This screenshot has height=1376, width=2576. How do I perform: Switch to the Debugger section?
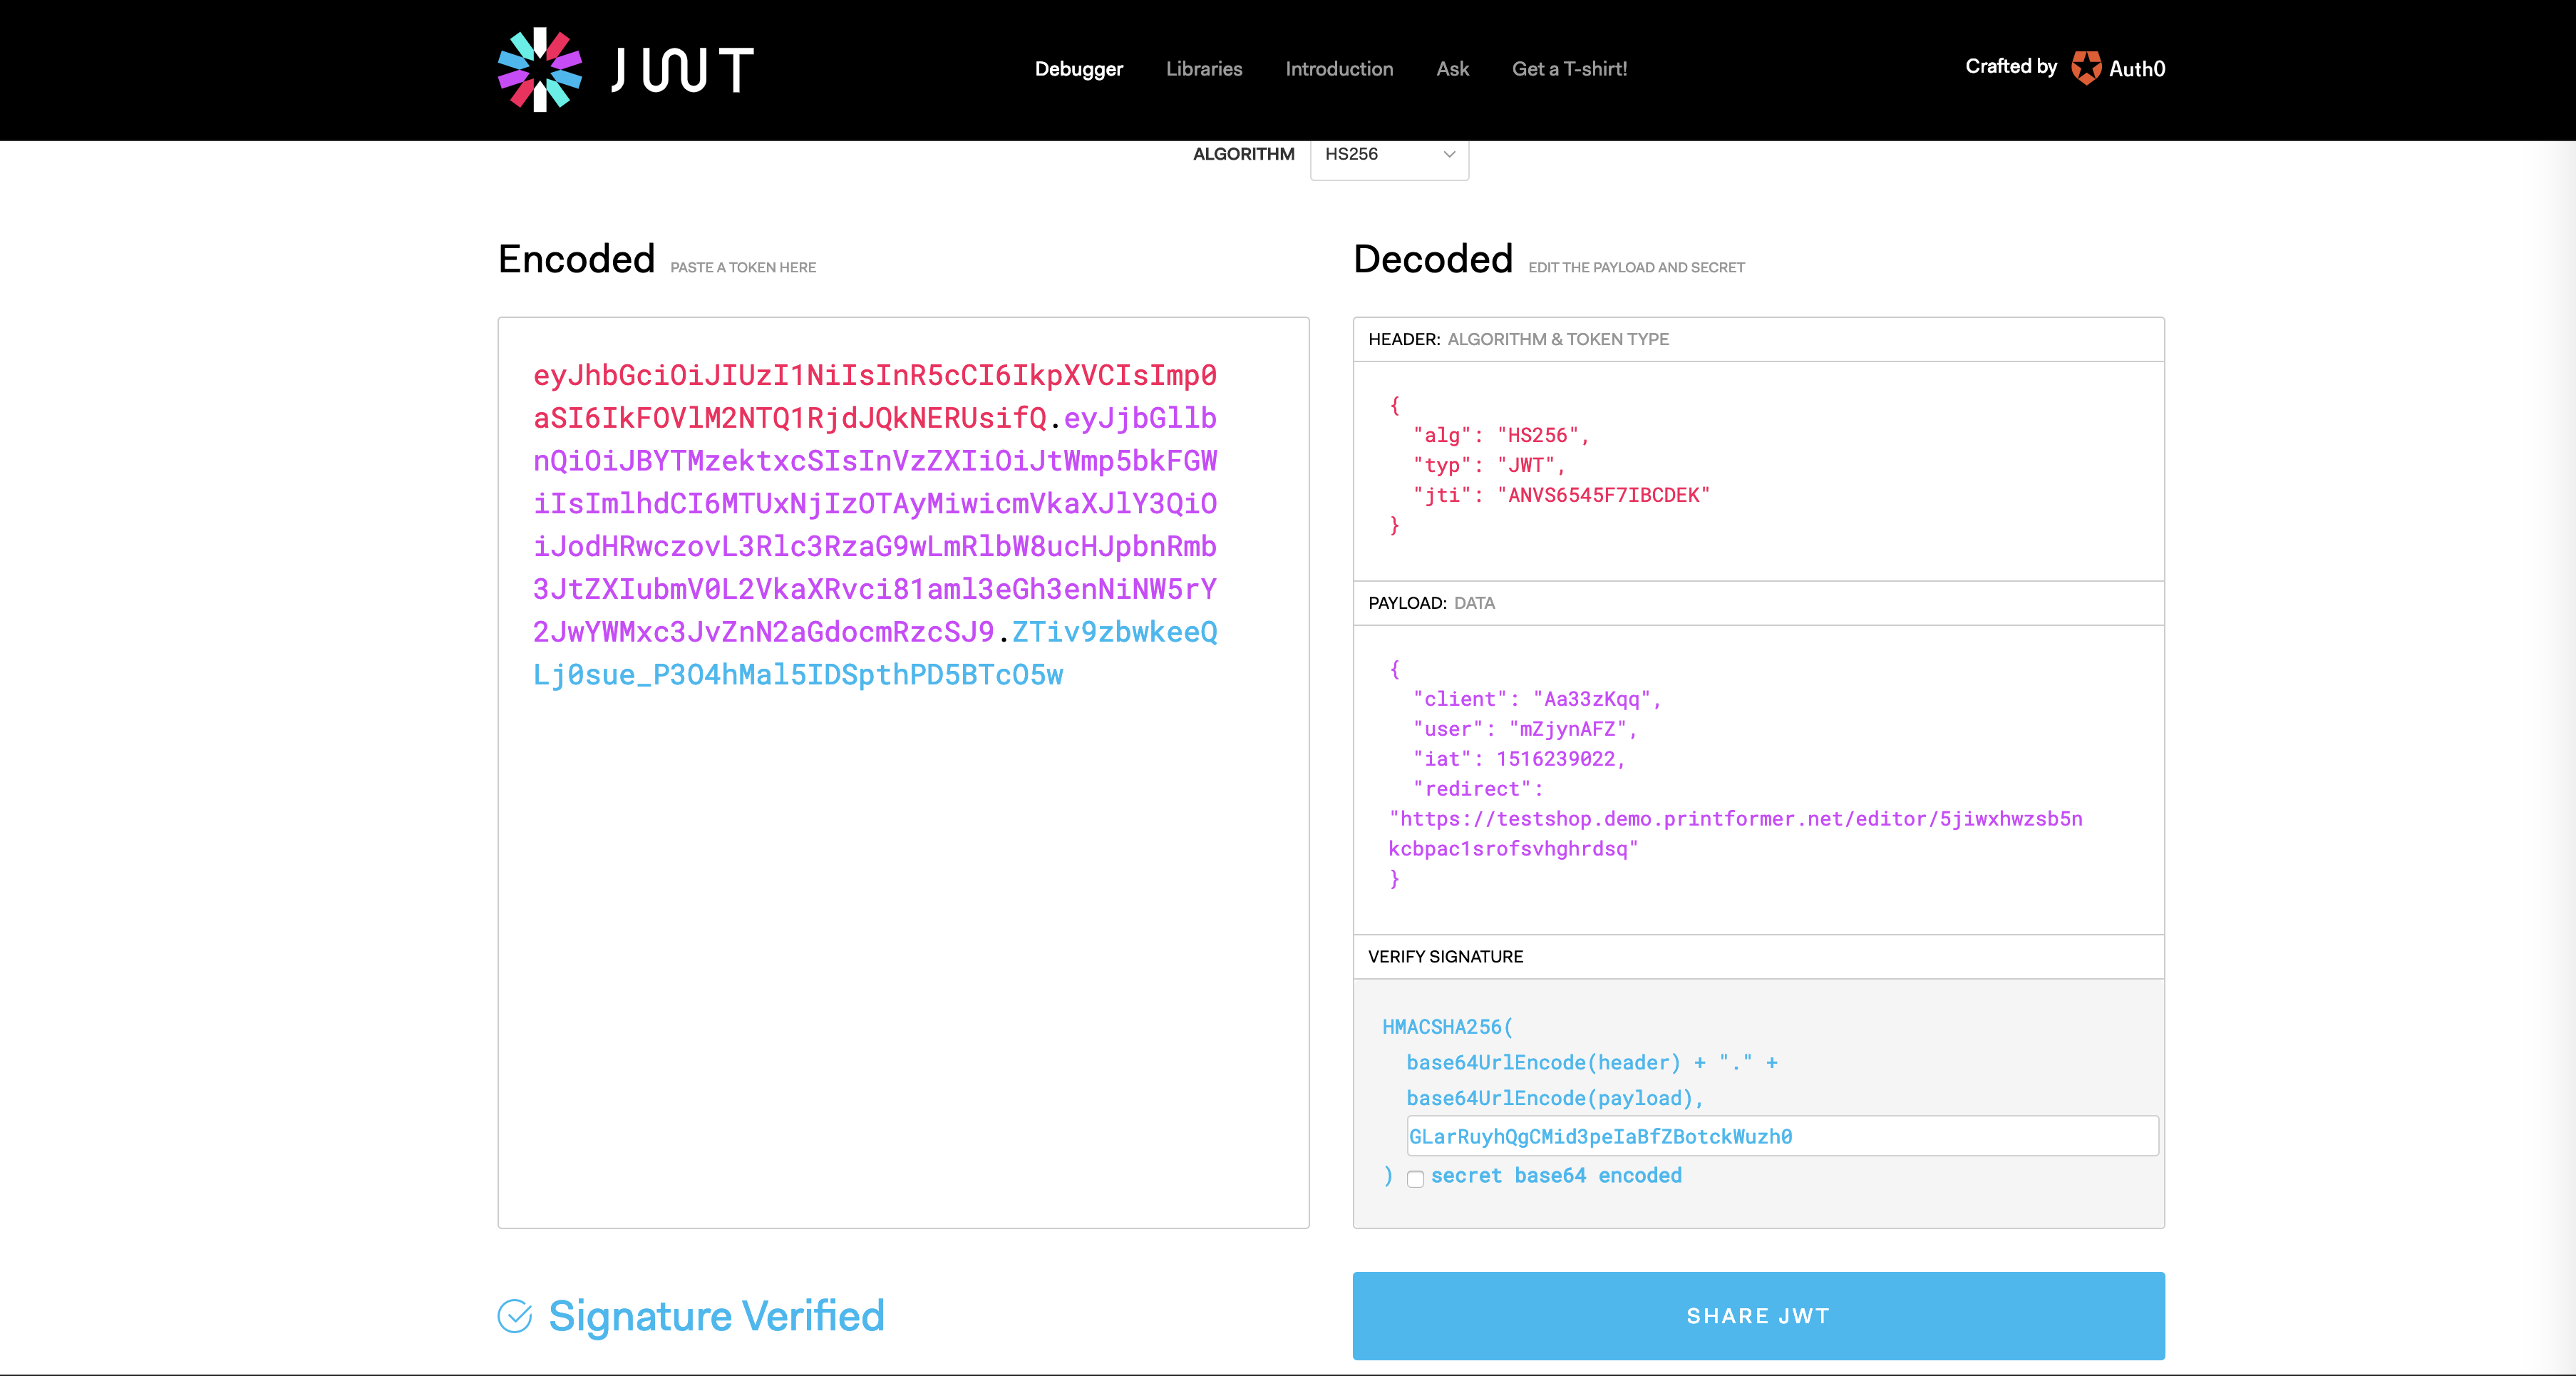coord(1078,68)
